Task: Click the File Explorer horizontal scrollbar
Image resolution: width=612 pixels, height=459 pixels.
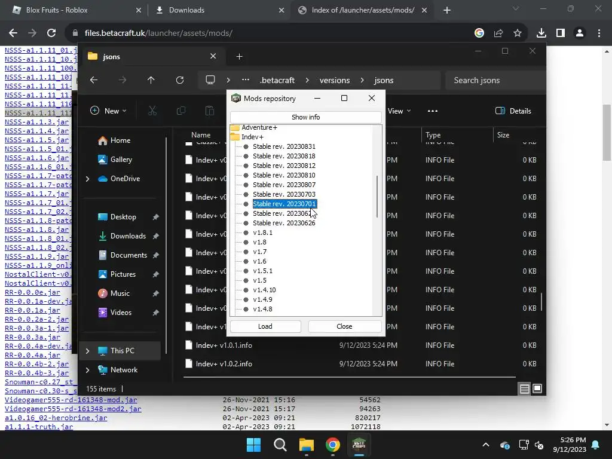Action: point(349,377)
